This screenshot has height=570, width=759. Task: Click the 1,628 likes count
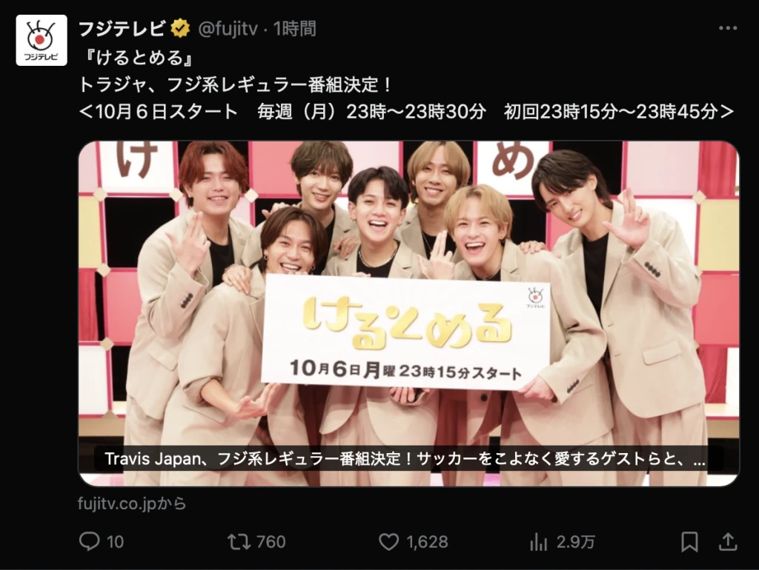[428, 542]
